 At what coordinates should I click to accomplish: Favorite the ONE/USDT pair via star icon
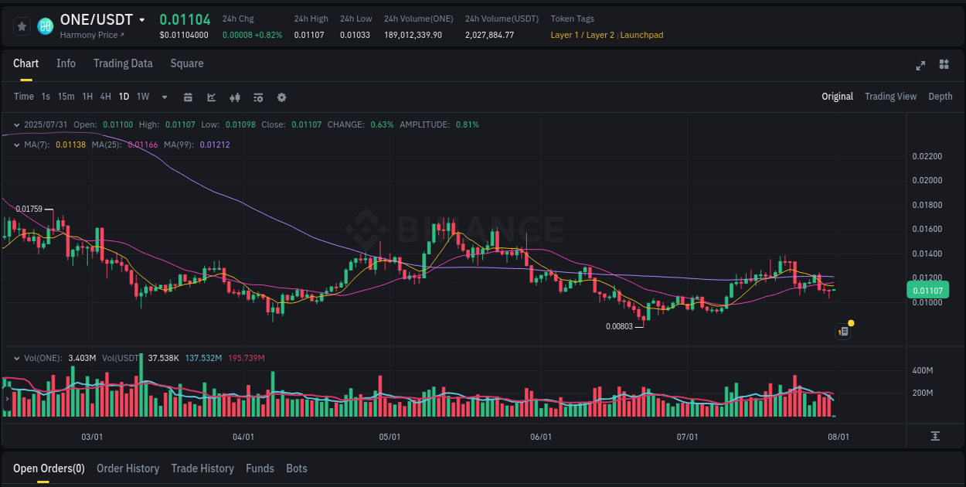click(22, 26)
